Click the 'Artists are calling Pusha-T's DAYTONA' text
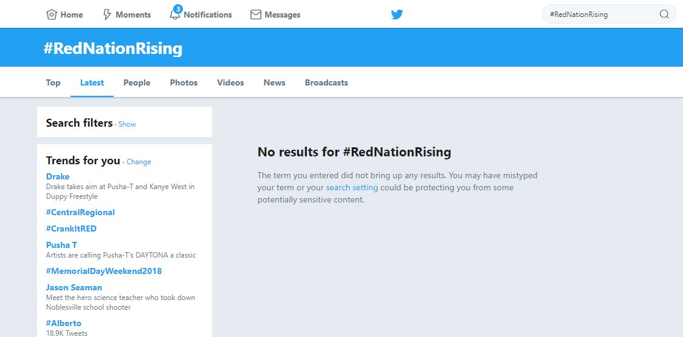 click(x=121, y=255)
